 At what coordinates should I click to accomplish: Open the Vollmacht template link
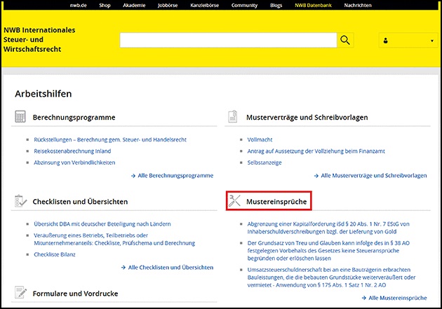(260, 139)
